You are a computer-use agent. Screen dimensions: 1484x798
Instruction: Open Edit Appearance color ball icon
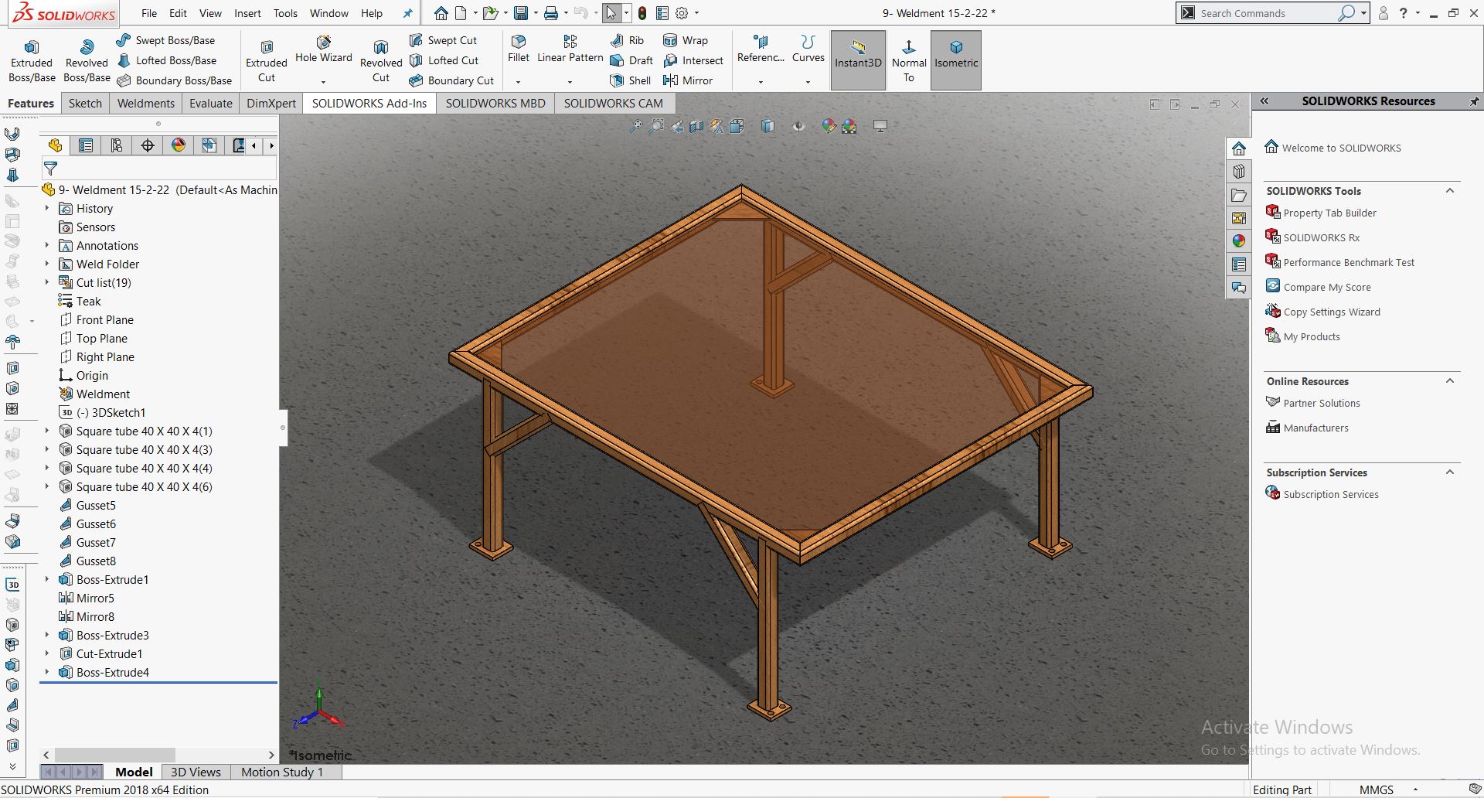pos(829,126)
